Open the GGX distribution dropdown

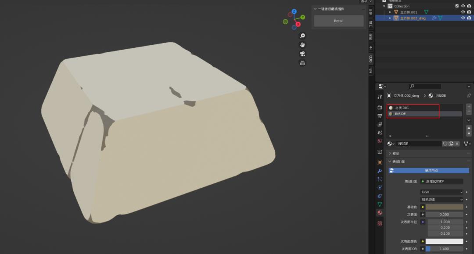[x=442, y=192]
